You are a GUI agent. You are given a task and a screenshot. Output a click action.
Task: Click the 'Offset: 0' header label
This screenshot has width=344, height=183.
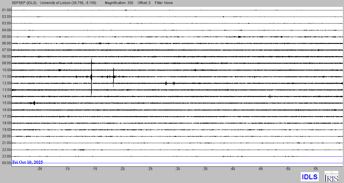tap(144, 3)
